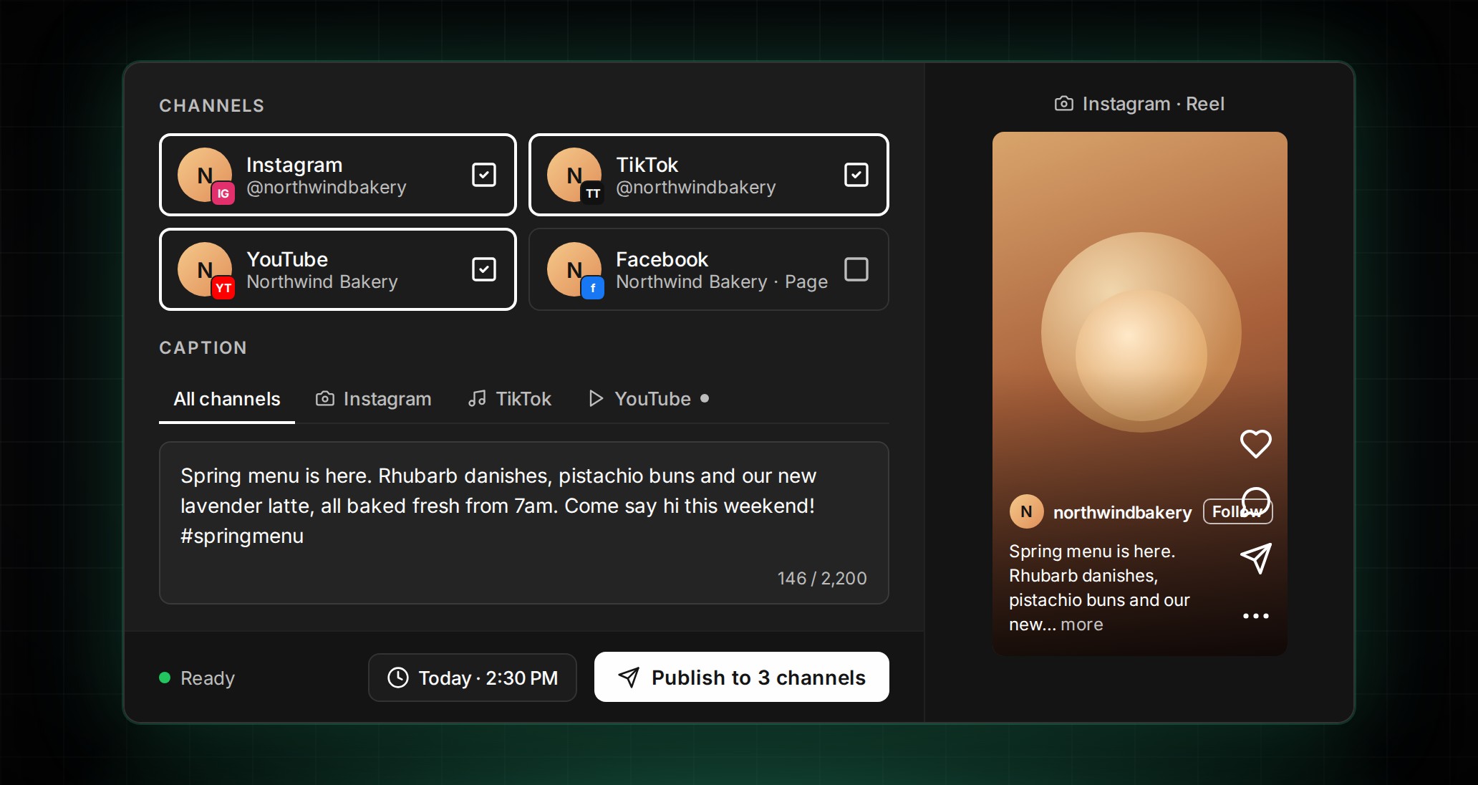Click the CHANNELS section heading
This screenshot has height=785, width=1478.
click(x=212, y=106)
